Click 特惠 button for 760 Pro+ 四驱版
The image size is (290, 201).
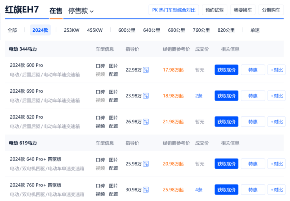tap(253, 190)
